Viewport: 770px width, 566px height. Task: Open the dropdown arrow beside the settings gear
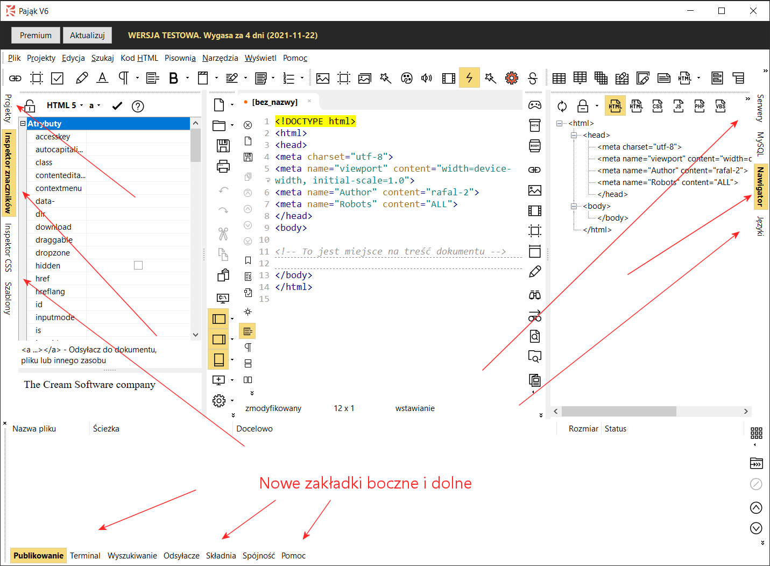(232, 400)
